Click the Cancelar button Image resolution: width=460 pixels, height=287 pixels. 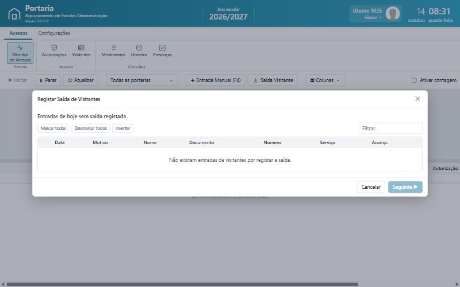(371, 187)
